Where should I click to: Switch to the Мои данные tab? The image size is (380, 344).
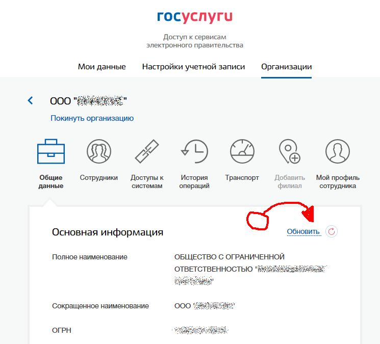click(102, 67)
